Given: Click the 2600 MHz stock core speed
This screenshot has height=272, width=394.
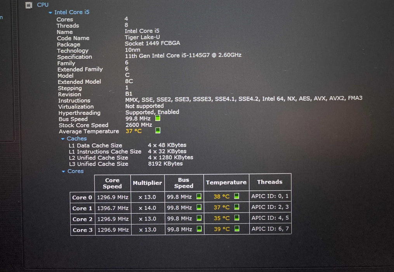Looking at the screenshot, I should (139, 125).
